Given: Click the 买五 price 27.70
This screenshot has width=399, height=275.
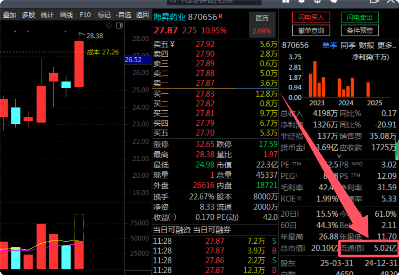Looking at the screenshot, I should (x=205, y=133).
